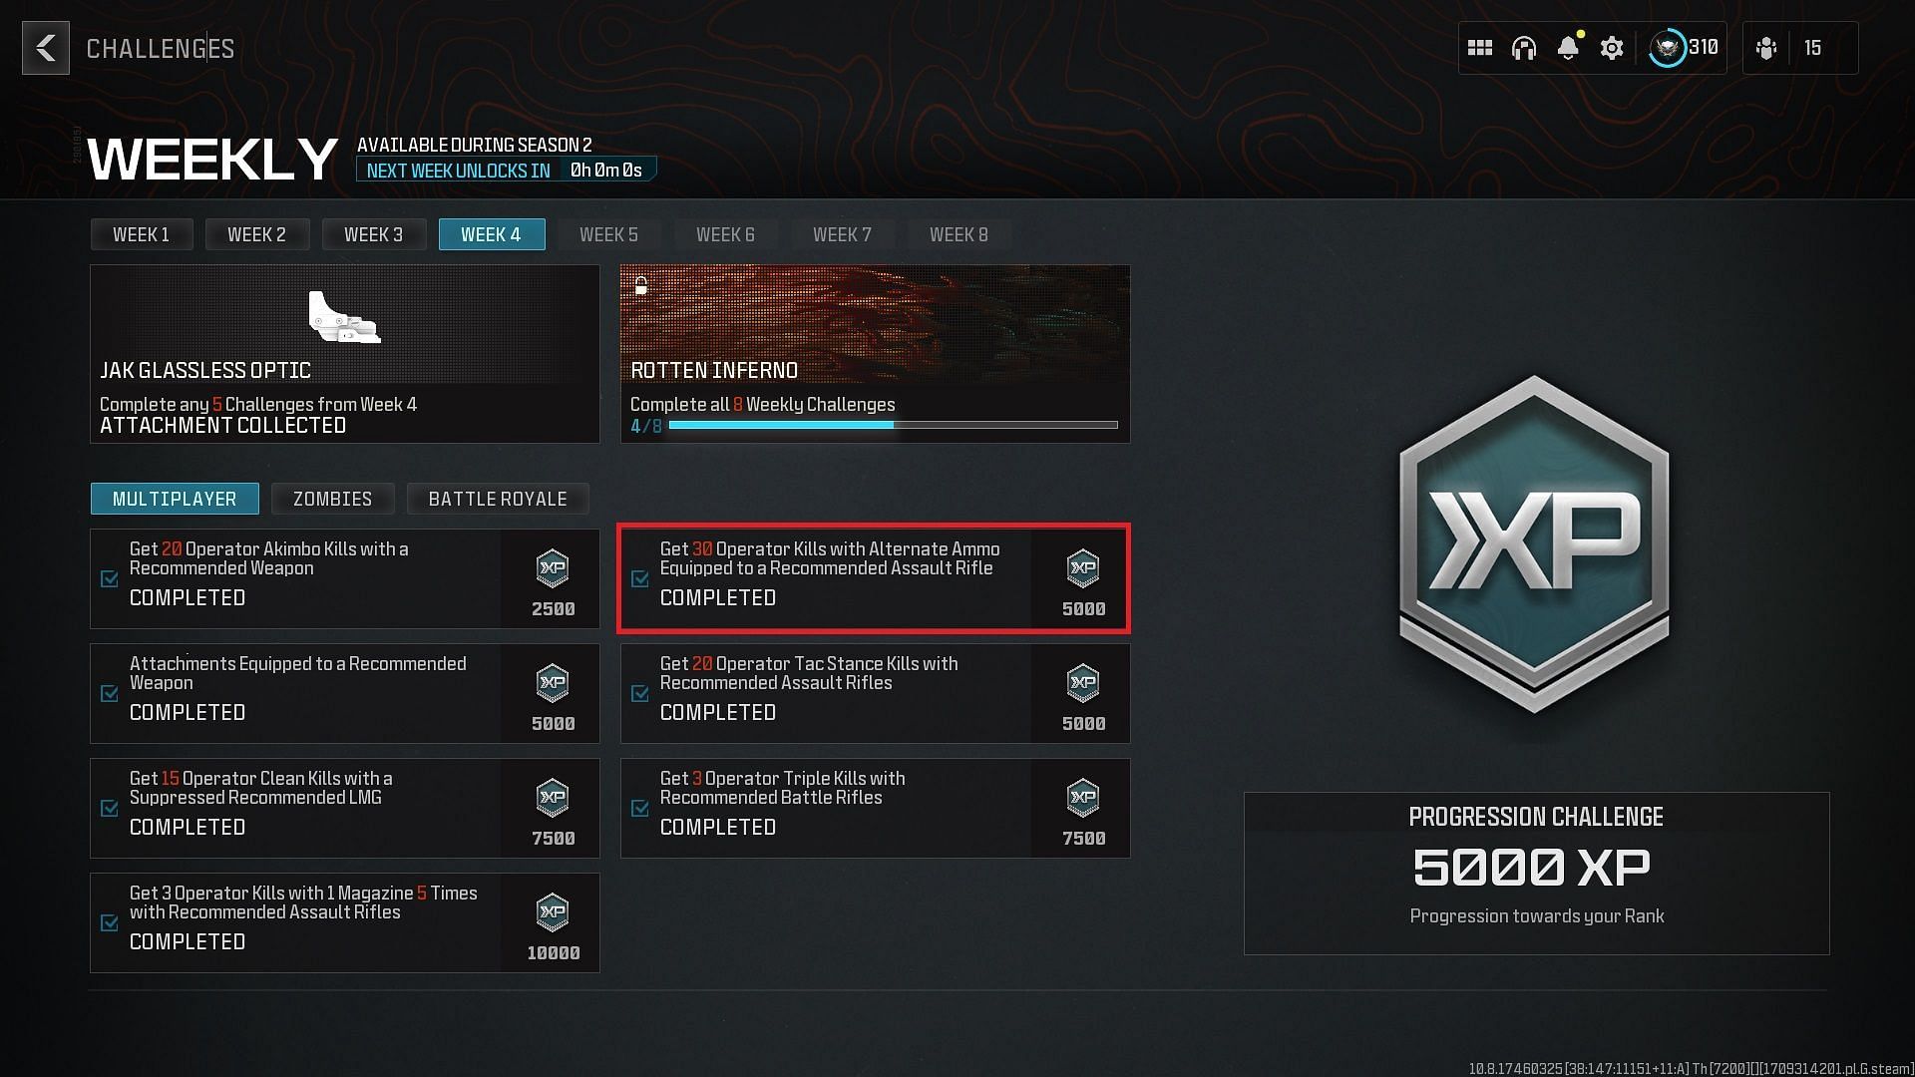1915x1077 pixels.
Task: Navigate back using the arrow button
Action: (45, 47)
